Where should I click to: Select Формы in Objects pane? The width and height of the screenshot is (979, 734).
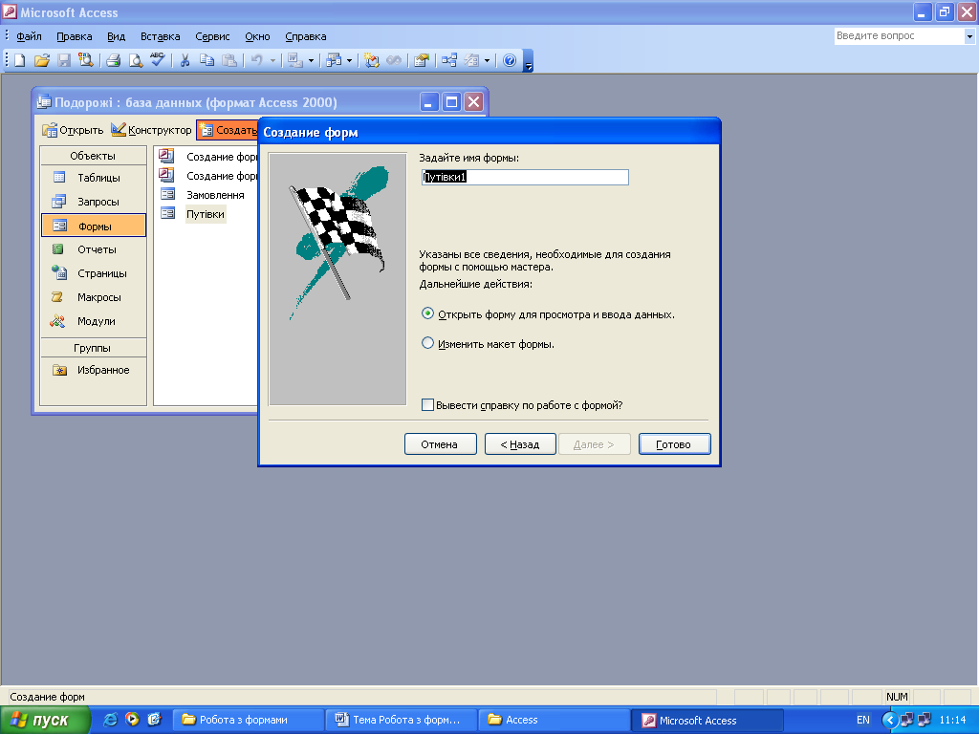tap(94, 226)
